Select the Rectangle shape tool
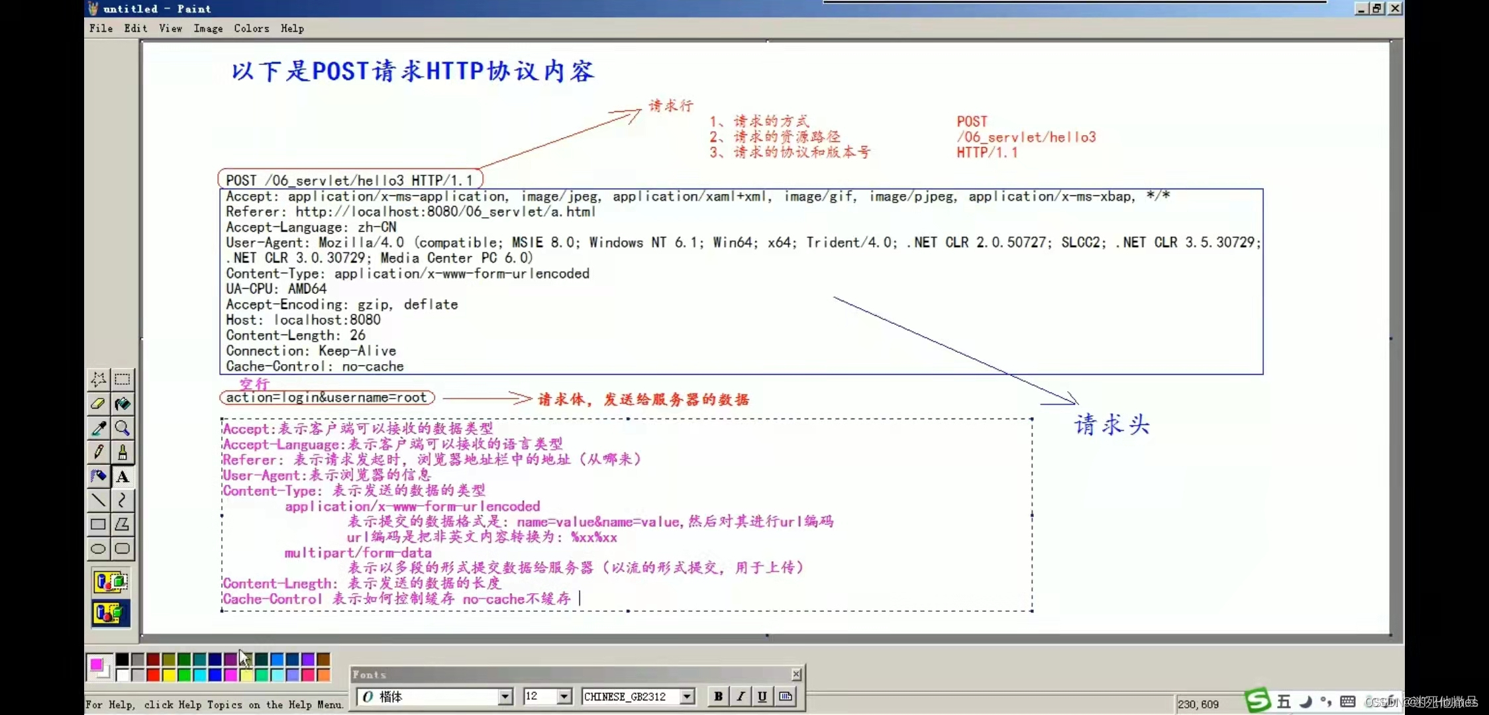Image resolution: width=1489 pixels, height=715 pixels. coord(99,524)
